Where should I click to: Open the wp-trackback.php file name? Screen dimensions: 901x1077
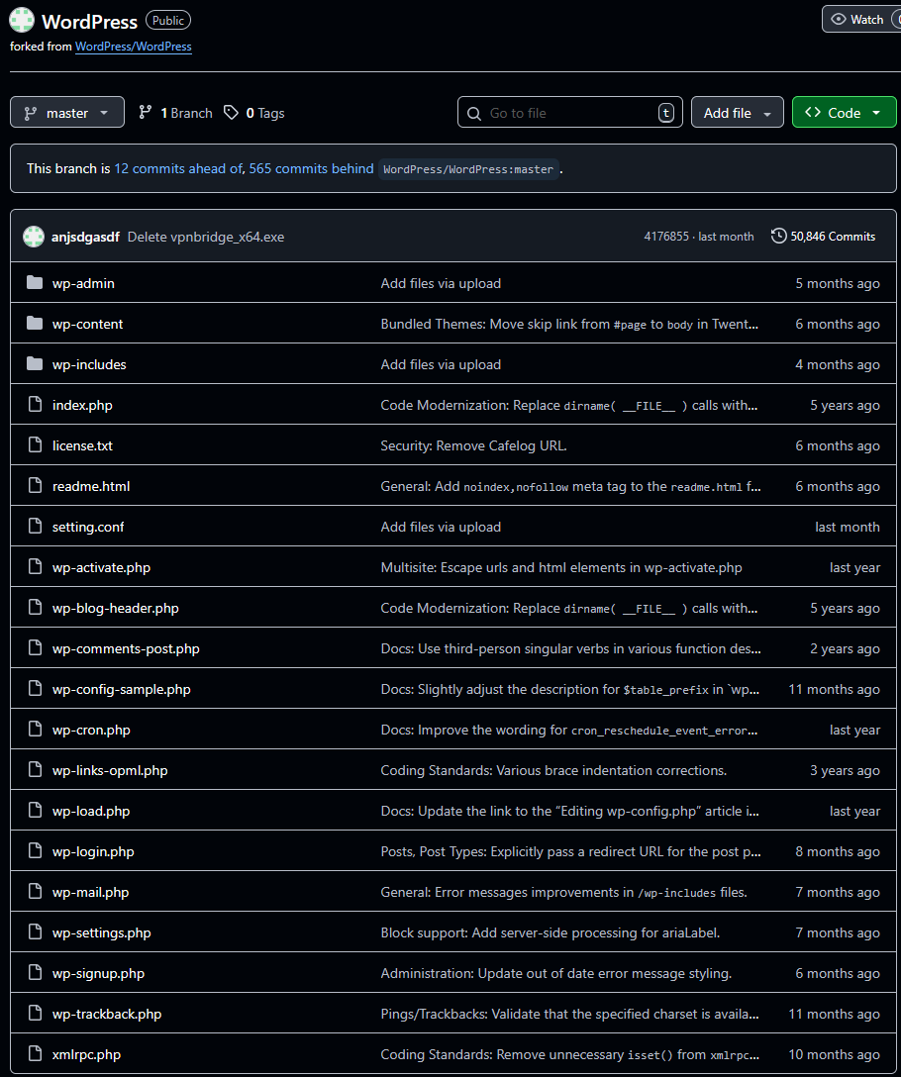[x=107, y=1013]
